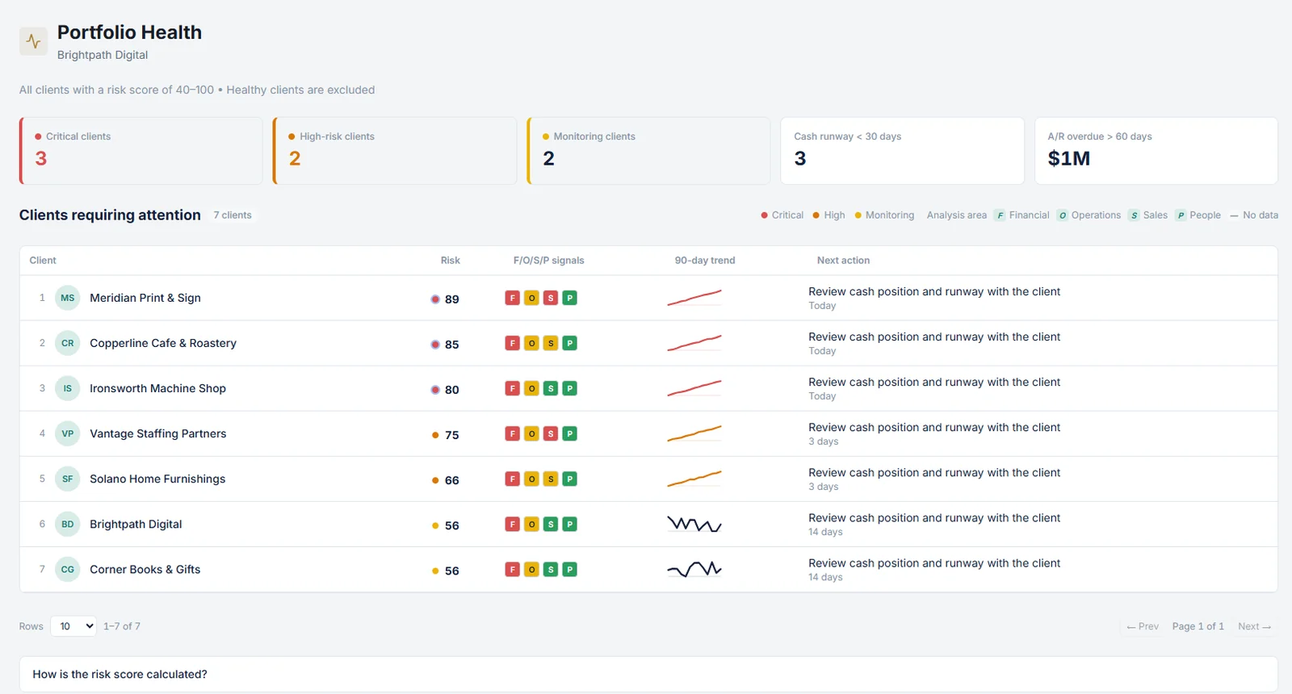Open Meridian Print & Sign's 90-day trend sparkline

click(694, 298)
